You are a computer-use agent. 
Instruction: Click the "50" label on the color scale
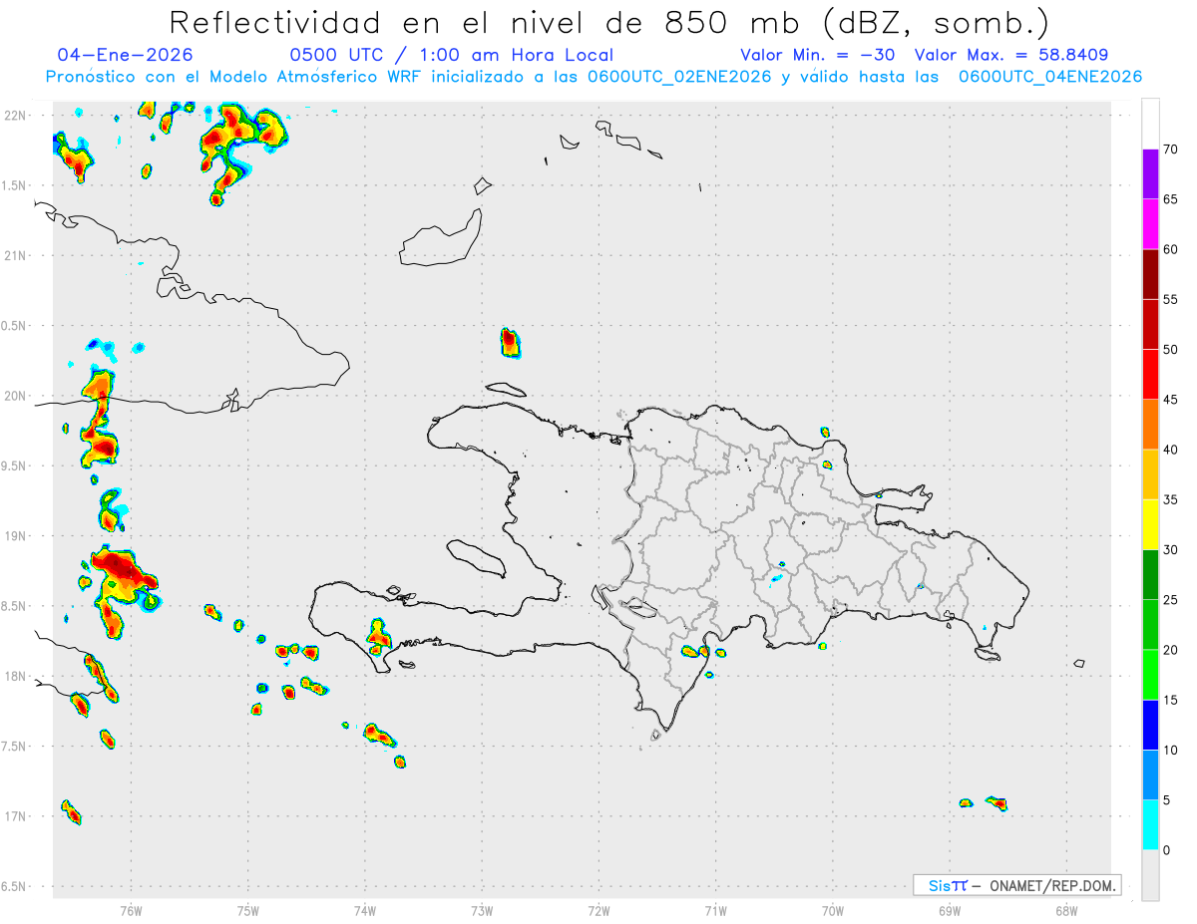tap(1170, 350)
